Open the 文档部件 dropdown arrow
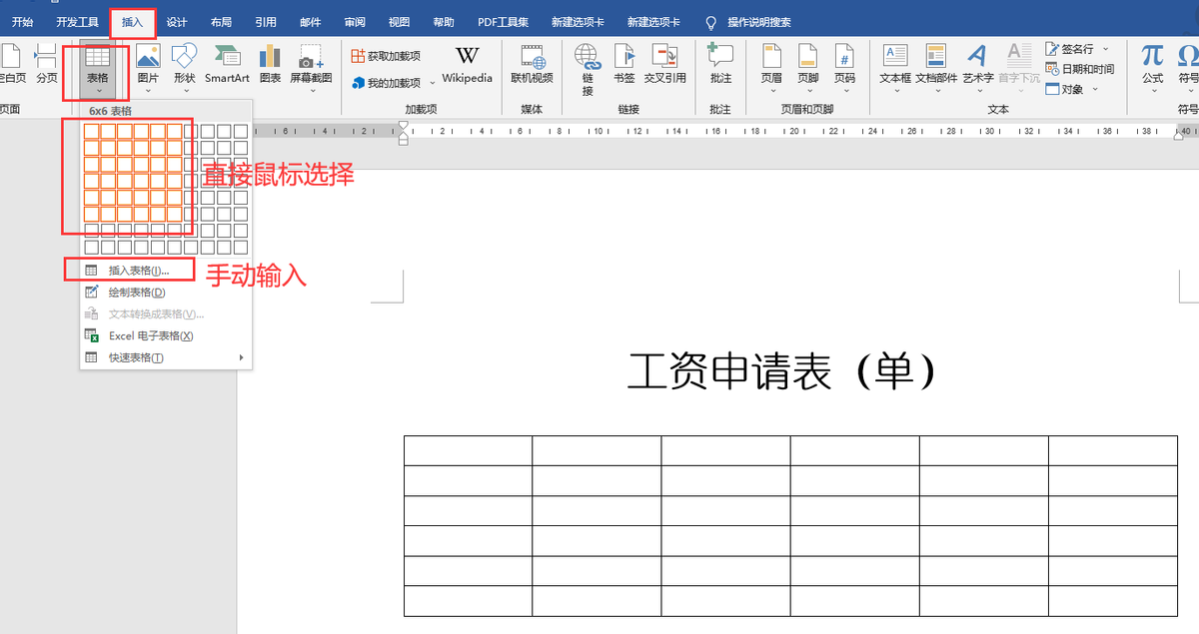The width and height of the screenshot is (1199, 634). click(x=936, y=91)
